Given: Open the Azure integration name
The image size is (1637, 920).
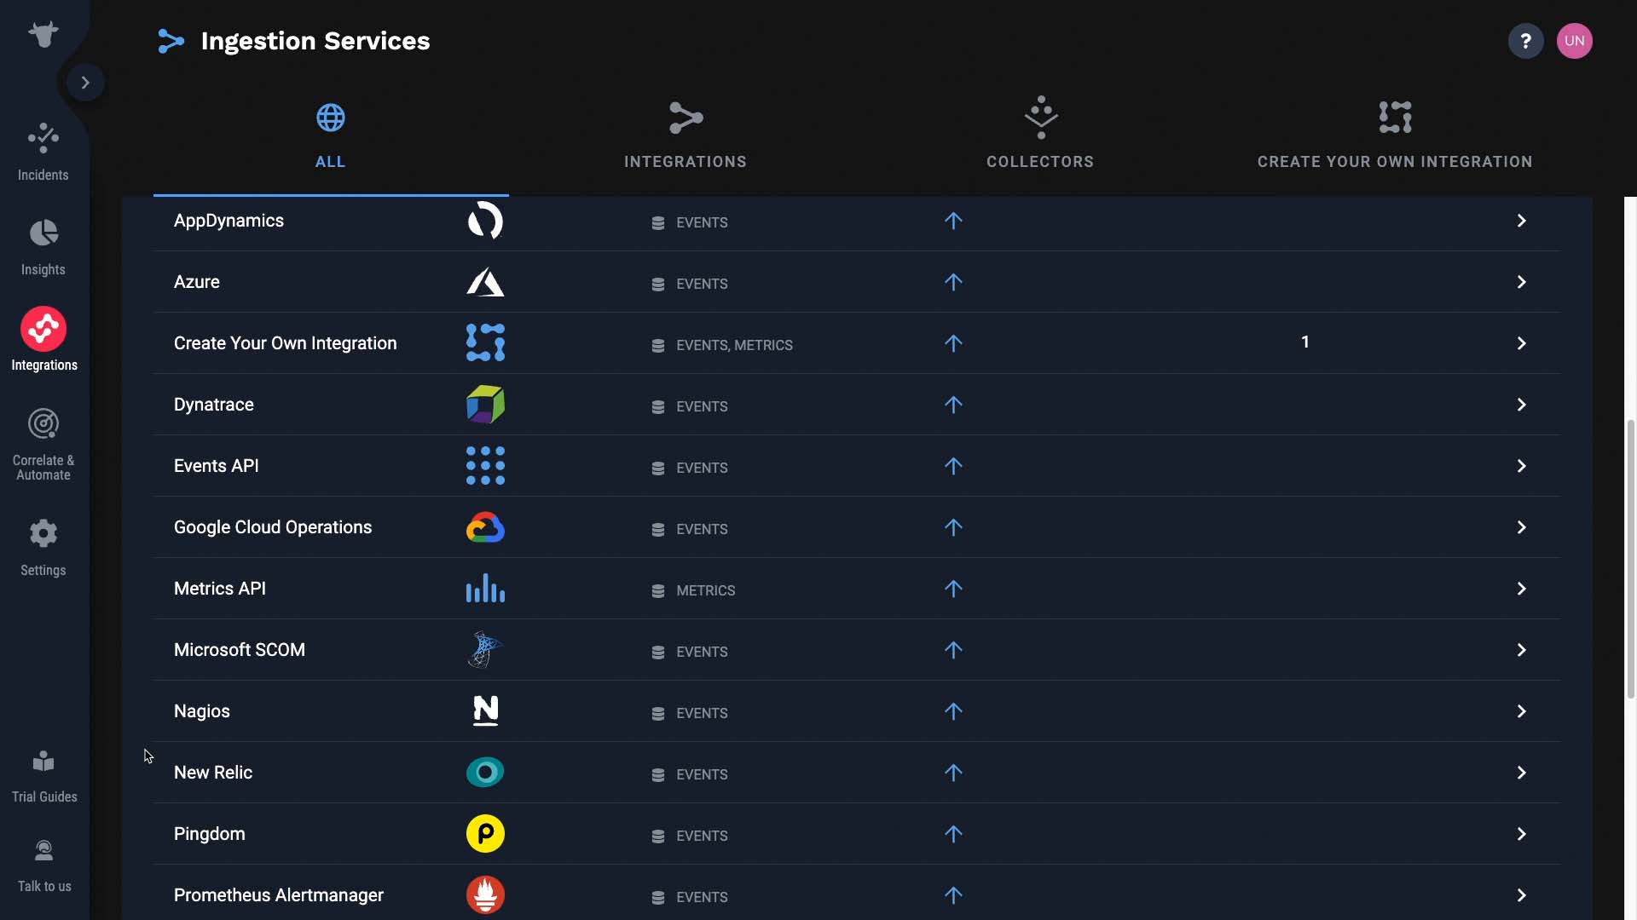Looking at the screenshot, I should click(197, 282).
